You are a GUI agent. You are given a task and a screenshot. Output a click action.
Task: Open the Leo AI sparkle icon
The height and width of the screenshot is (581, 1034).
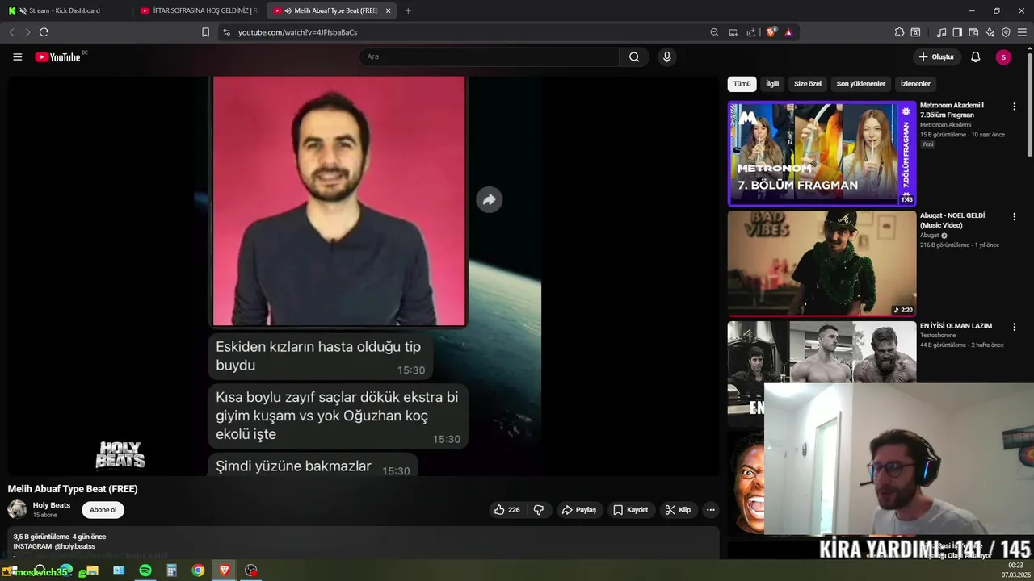click(990, 32)
